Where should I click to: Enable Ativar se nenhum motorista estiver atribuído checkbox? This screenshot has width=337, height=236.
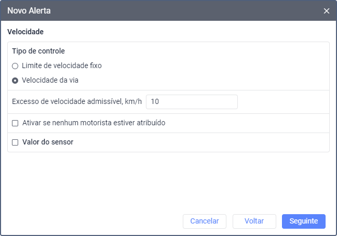pos(15,123)
